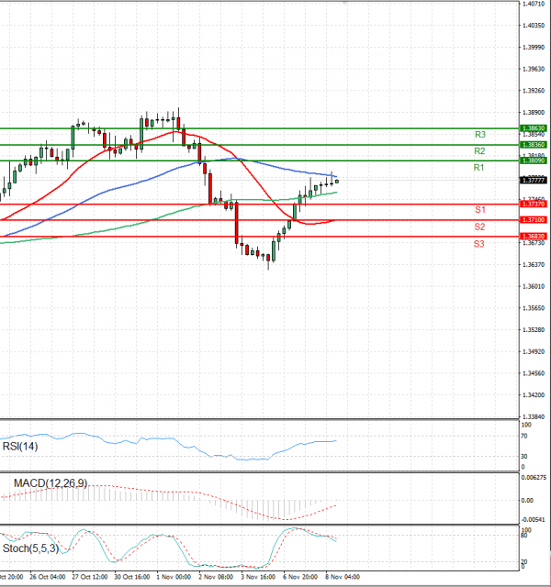Click the 6 Nov 20:00 time label

300,577
